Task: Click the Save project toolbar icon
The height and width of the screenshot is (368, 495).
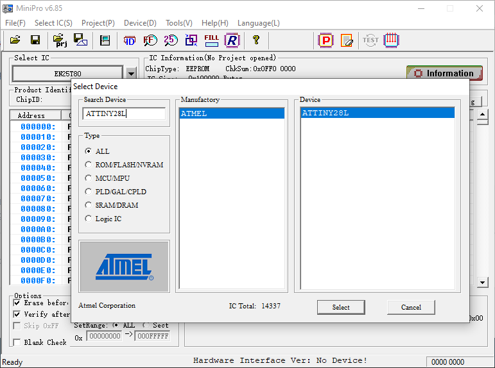Action: [x=80, y=40]
